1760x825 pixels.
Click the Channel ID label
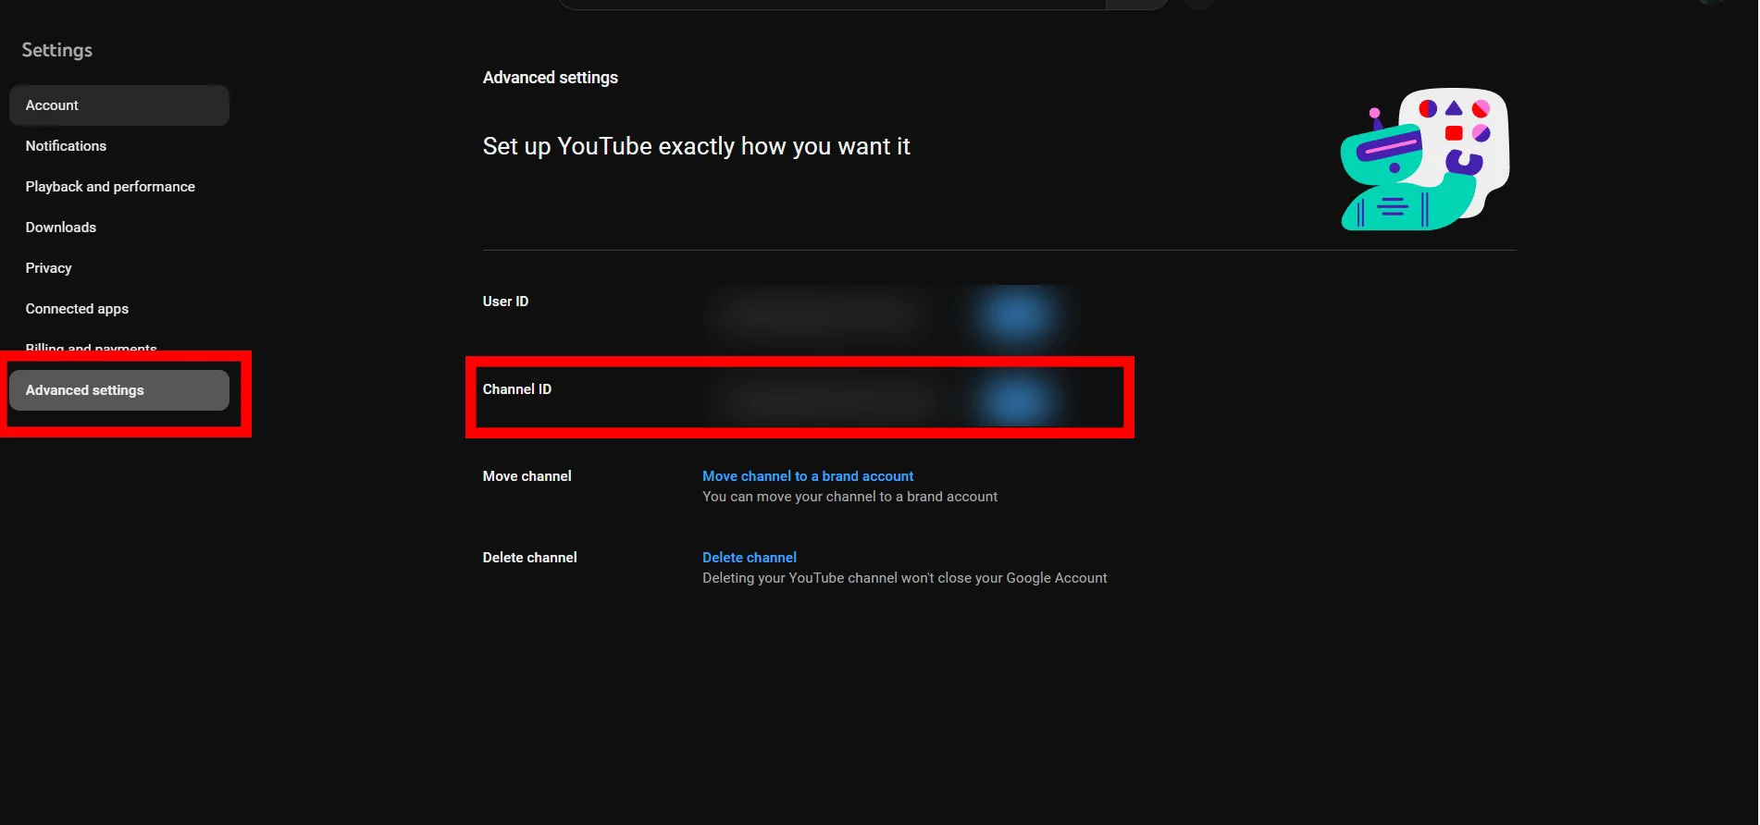tap(516, 389)
